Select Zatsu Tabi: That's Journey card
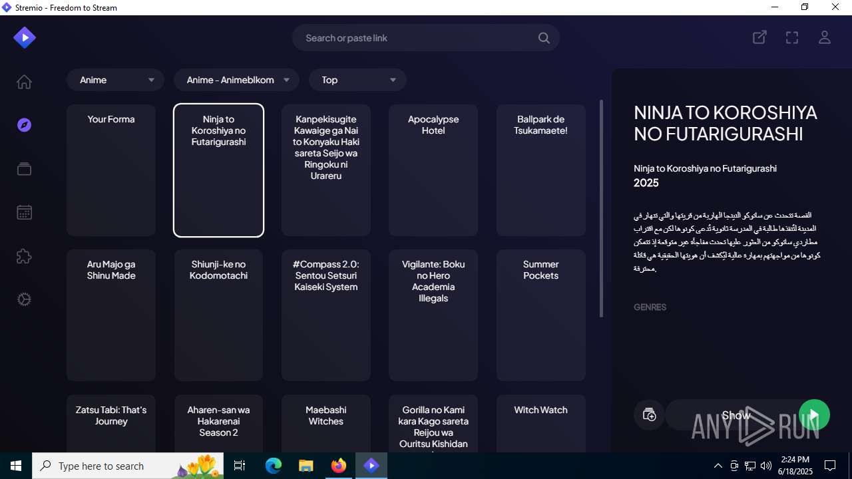852x479 pixels. click(111, 424)
